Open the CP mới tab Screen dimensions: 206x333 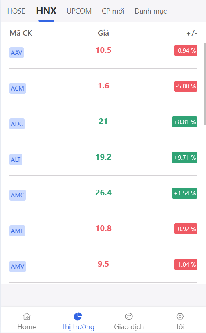point(113,11)
